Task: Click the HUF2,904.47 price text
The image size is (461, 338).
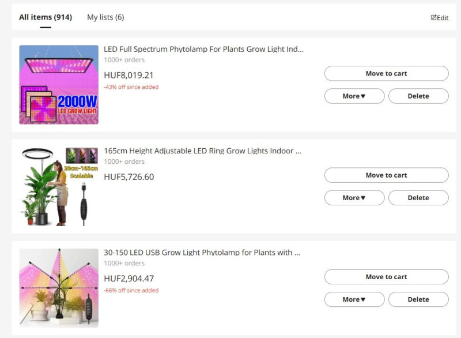Action: coord(129,279)
